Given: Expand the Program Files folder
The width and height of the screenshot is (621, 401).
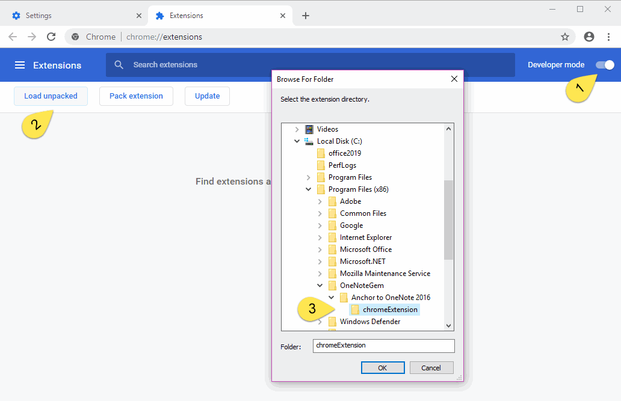Looking at the screenshot, I should [x=308, y=177].
